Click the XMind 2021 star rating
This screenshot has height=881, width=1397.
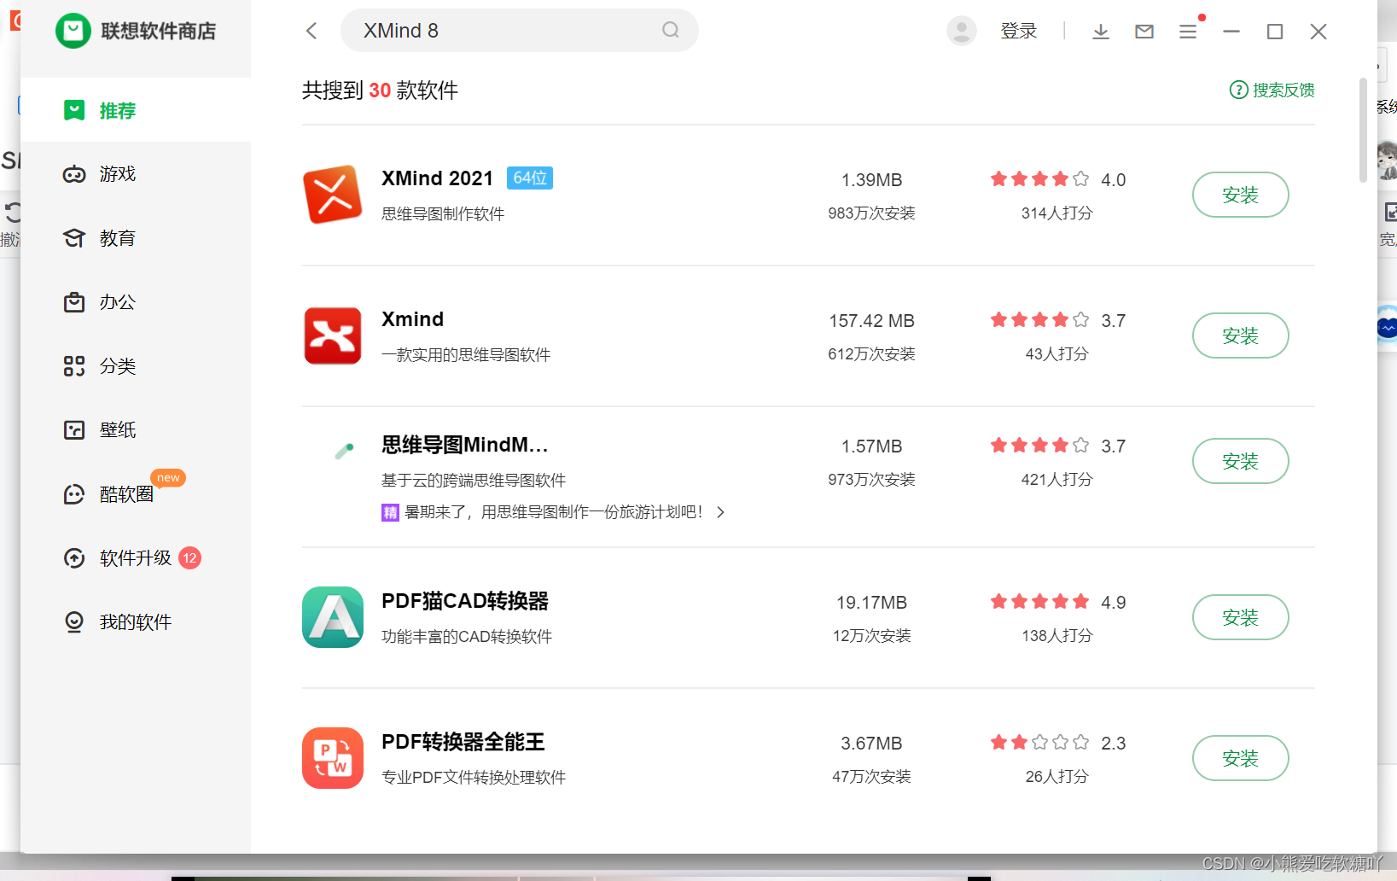click(x=1039, y=179)
